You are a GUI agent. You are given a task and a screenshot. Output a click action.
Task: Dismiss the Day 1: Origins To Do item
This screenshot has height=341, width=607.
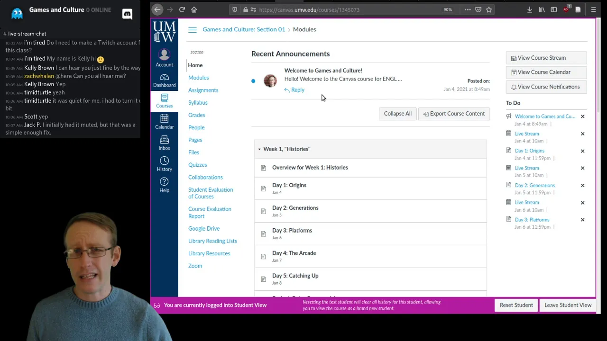[x=582, y=151]
